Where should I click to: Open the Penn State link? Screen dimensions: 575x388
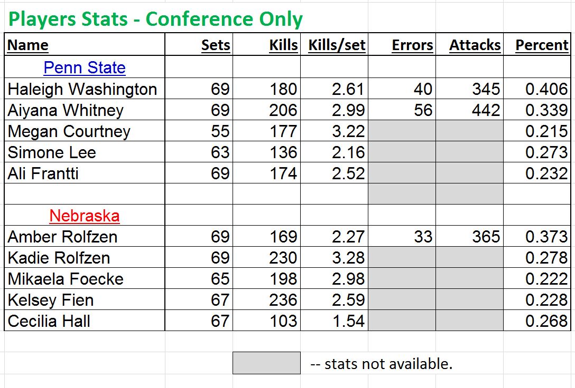(x=85, y=67)
